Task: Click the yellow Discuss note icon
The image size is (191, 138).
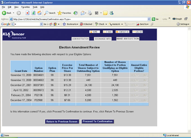Action: pos(105,13)
